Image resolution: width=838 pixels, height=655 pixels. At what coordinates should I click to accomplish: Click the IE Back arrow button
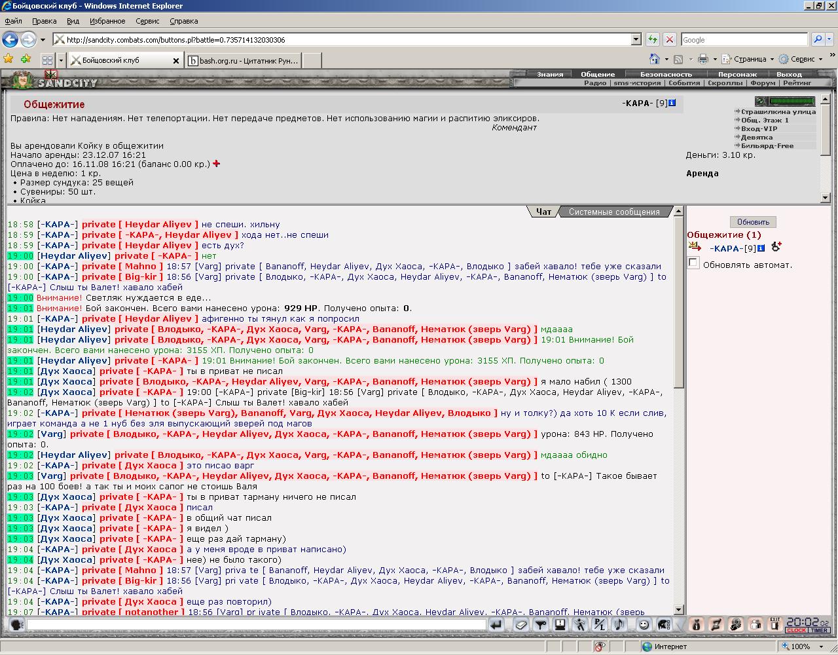tap(10, 39)
